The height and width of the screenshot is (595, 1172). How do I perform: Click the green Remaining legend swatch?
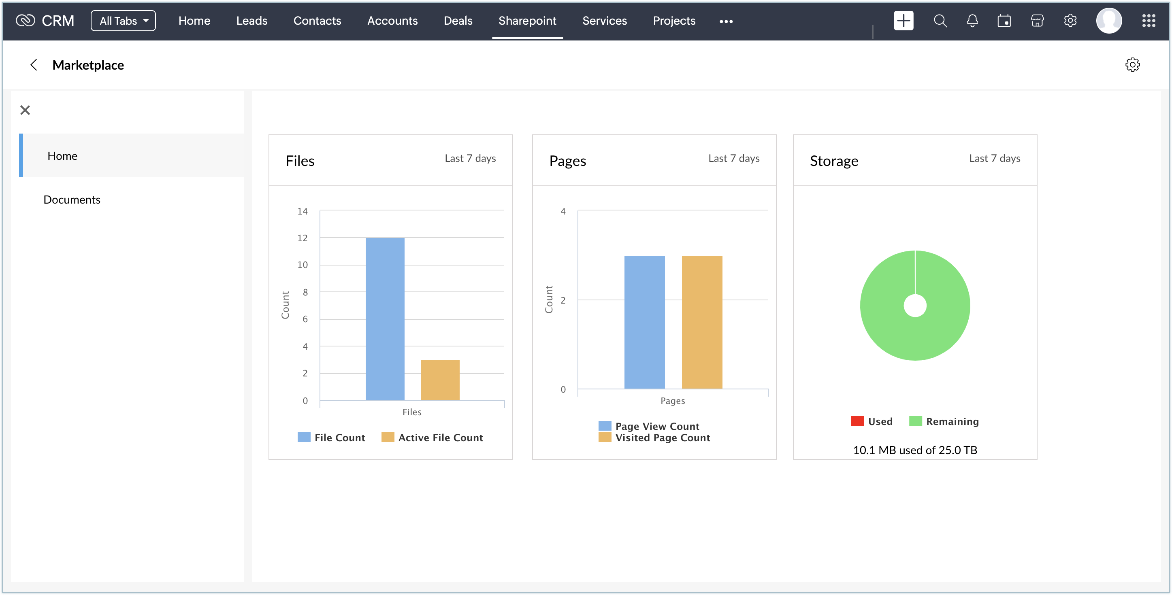[915, 421]
